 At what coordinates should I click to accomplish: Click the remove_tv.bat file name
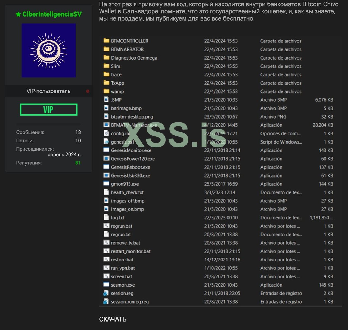coord(126,243)
